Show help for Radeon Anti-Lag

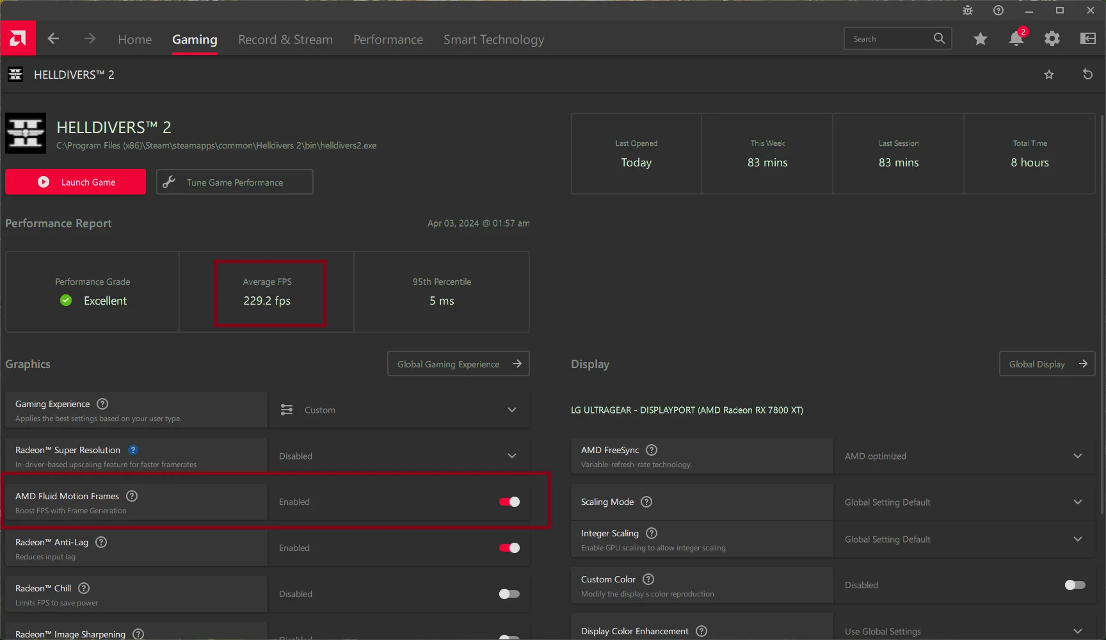101,542
